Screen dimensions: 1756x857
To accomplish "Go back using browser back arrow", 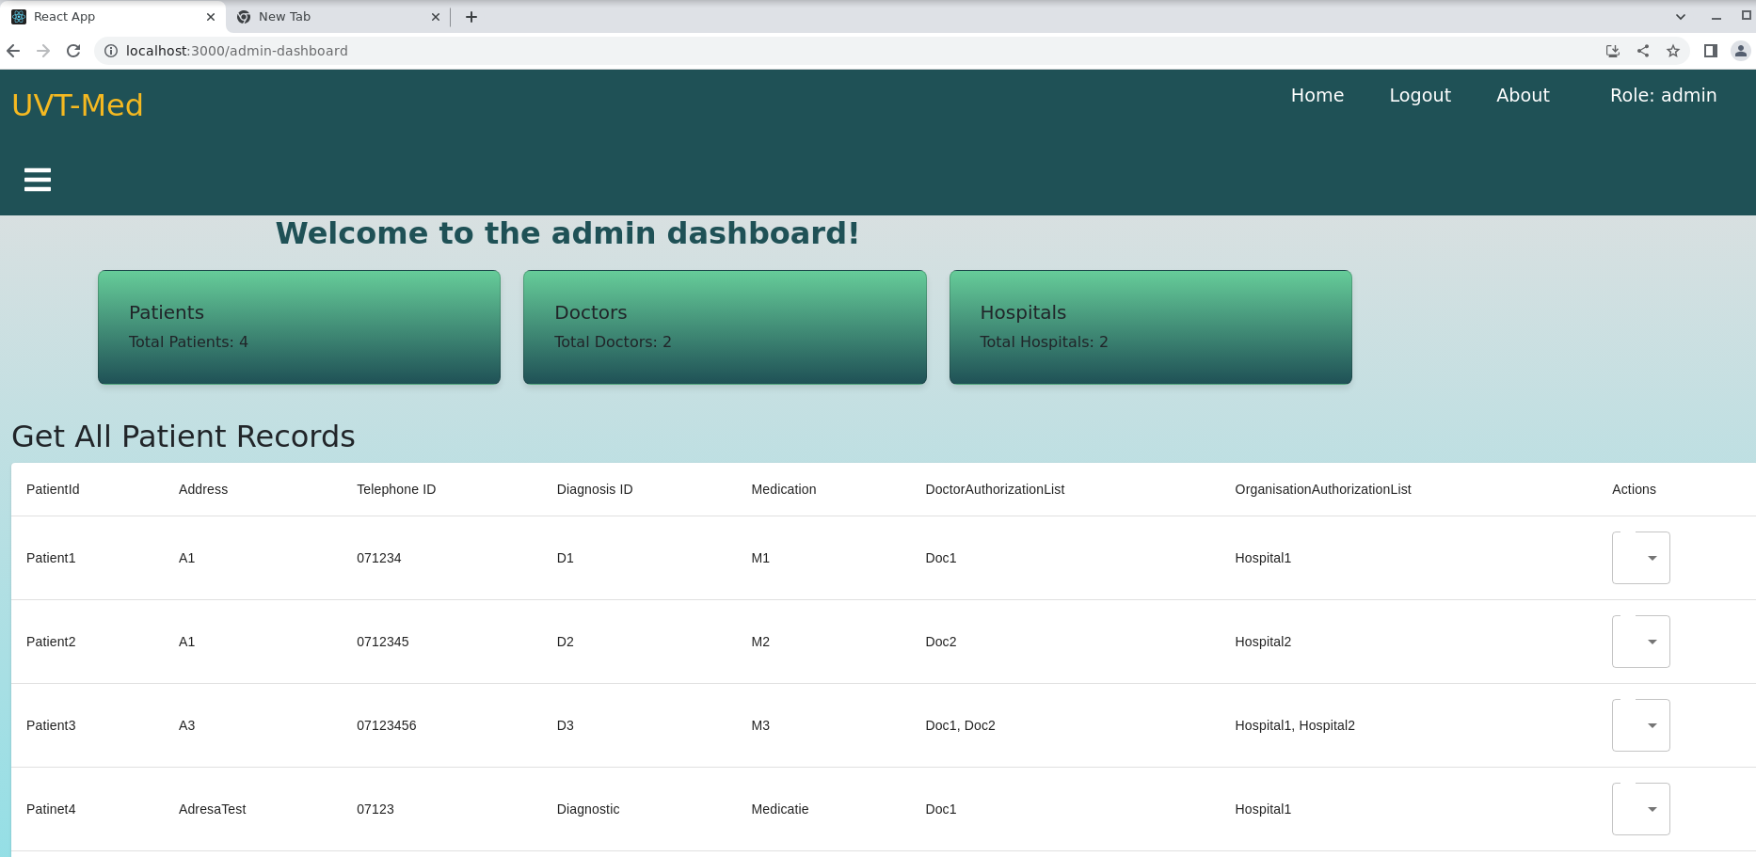I will (x=13, y=51).
